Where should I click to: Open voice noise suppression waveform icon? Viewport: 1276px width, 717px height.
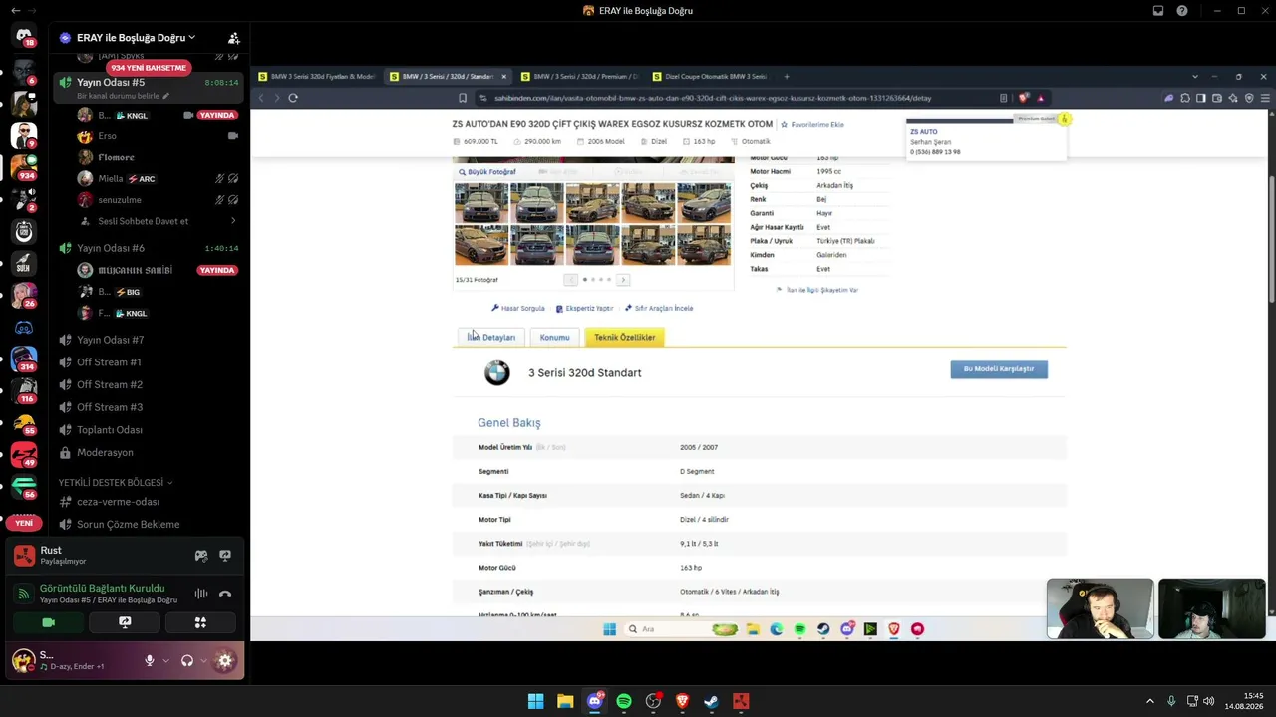[x=201, y=594]
